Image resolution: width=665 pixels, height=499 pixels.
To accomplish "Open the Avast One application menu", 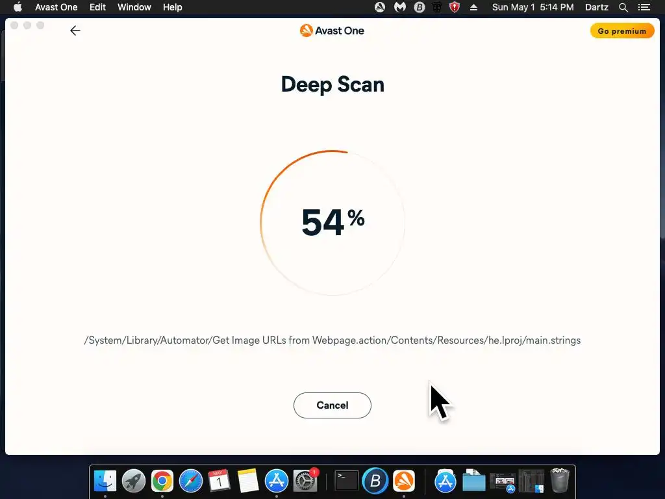I will [56, 7].
